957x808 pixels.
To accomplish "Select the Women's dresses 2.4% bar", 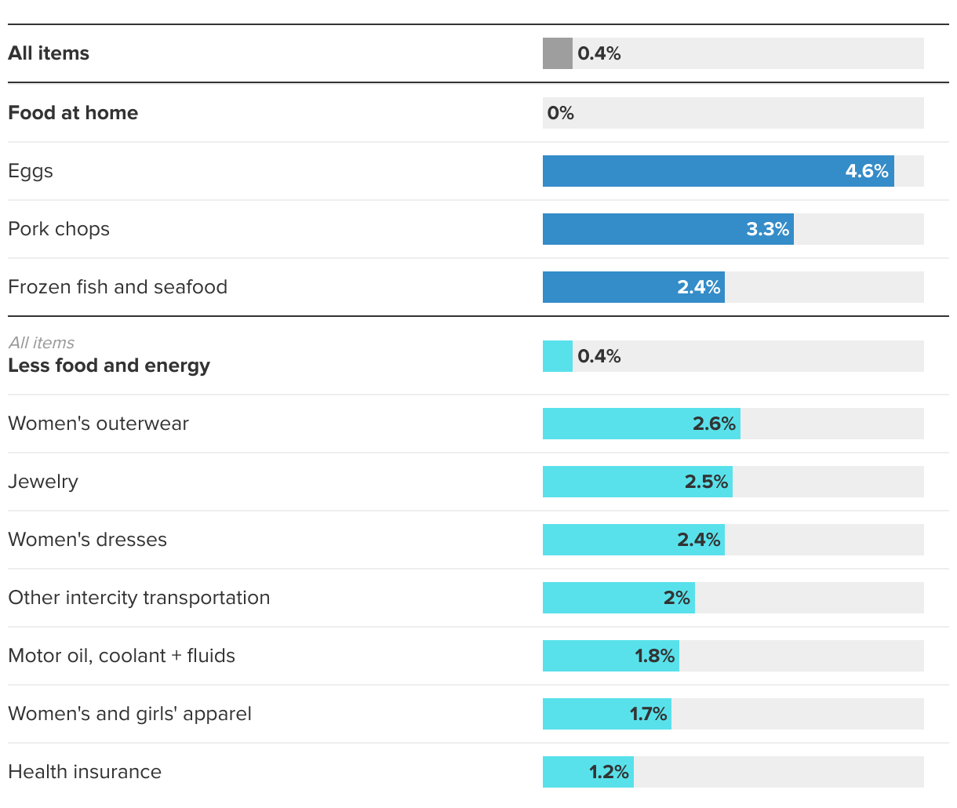I will click(633, 540).
